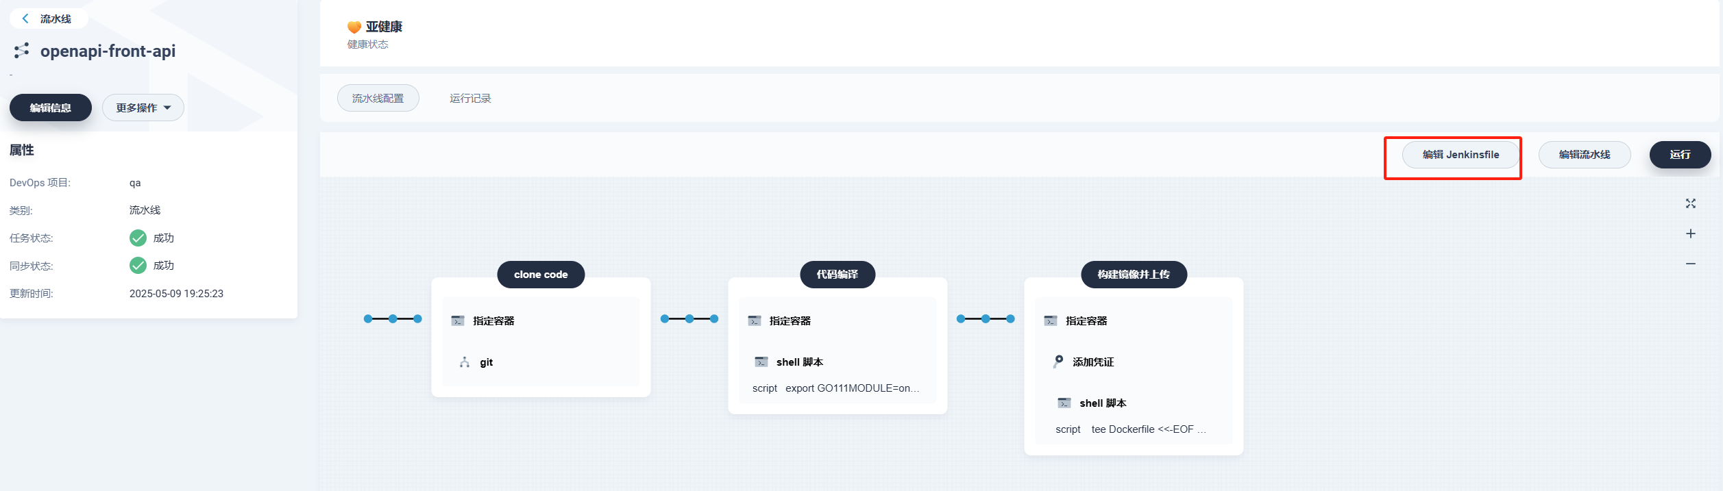Click the blue connector dots before clone code stage
The width and height of the screenshot is (1723, 491).
pyautogui.click(x=393, y=318)
